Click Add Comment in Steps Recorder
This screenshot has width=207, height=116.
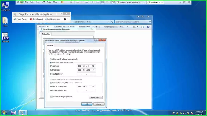click(x=53, y=19)
